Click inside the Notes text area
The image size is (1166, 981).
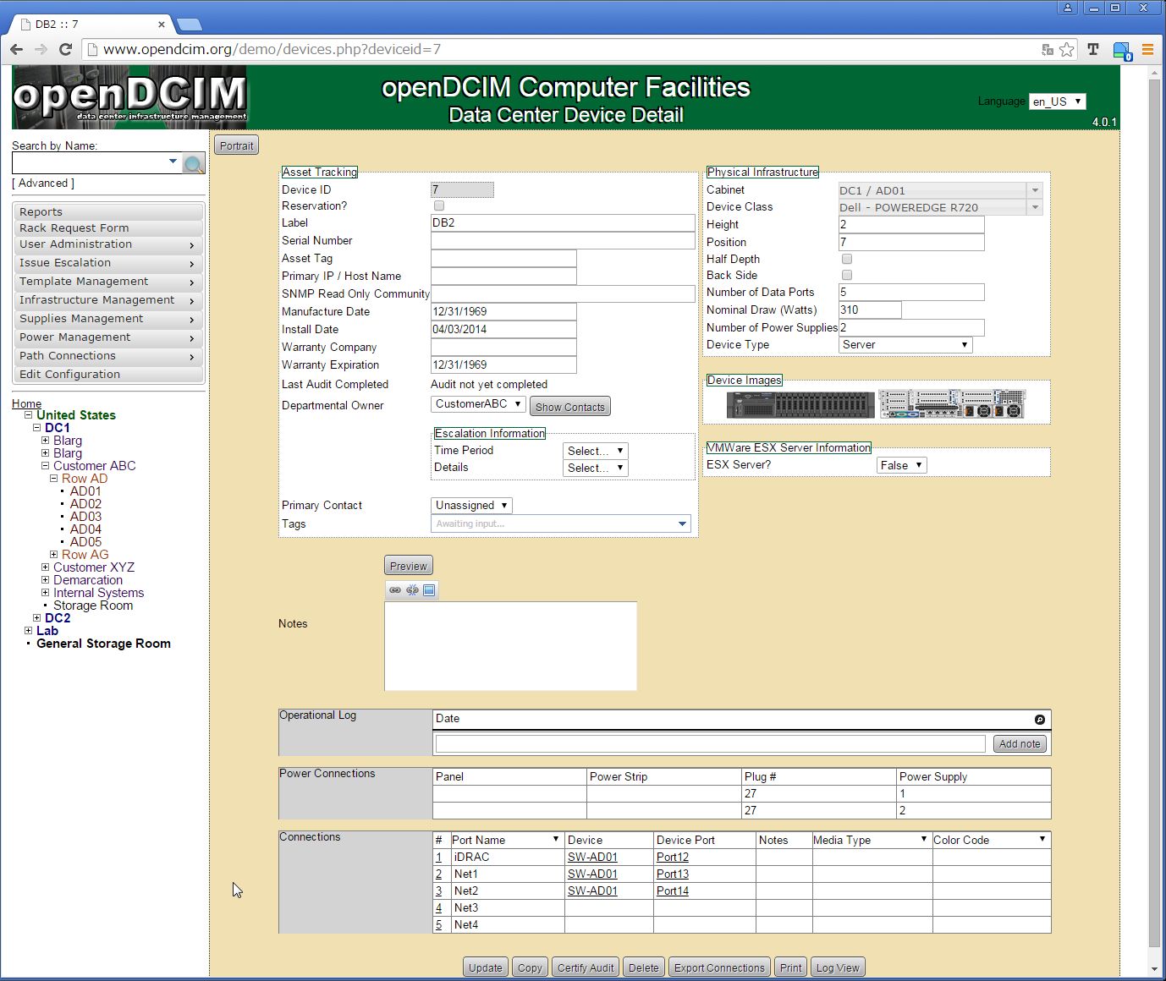(x=509, y=644)
